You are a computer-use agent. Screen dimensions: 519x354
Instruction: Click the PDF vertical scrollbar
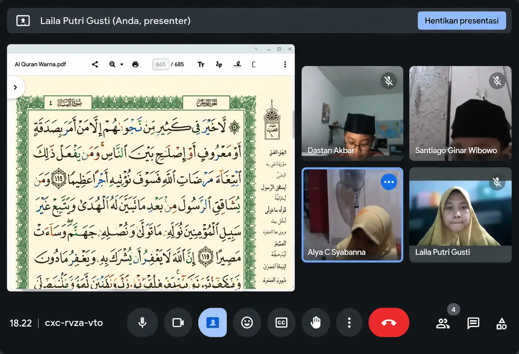point(293,125)
